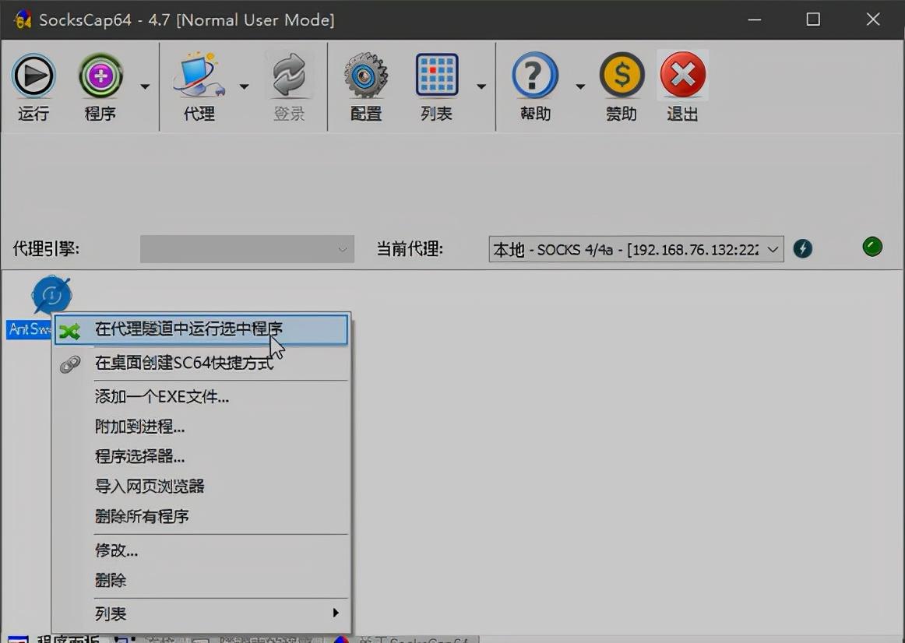The height and width of the screenshot is (643, 905).
Task: Open the Config (配置) gear icon
Action: [x=366, y=76]
